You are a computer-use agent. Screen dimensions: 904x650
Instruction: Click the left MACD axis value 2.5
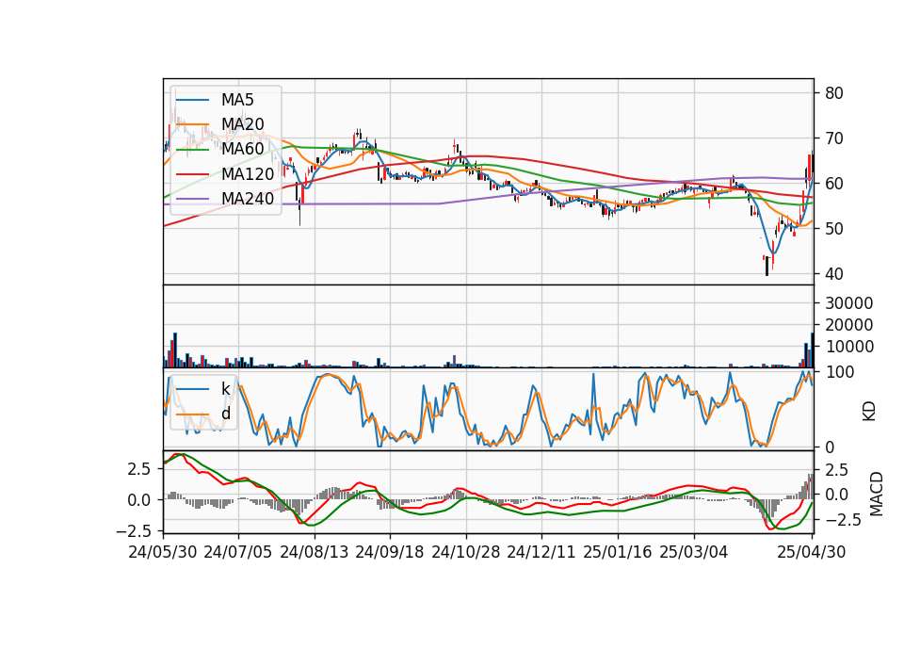coord(139,469)
